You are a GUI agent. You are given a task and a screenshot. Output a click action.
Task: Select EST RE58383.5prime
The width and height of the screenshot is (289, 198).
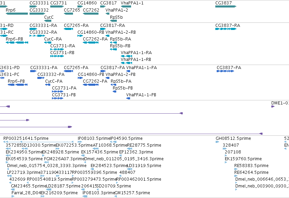click(x=236, y=169)
